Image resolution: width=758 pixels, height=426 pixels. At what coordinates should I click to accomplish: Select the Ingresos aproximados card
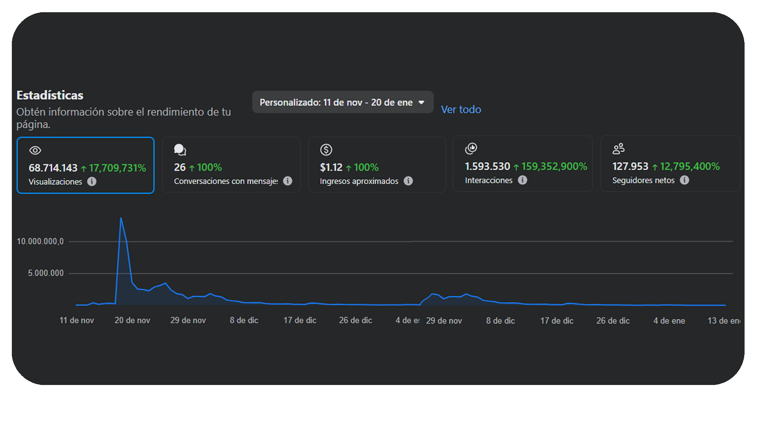coord(377,164)
